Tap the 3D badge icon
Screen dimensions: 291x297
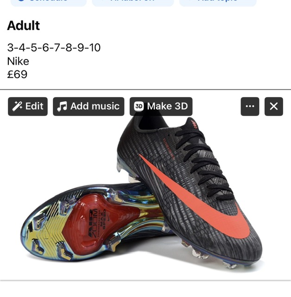(x=139, y=106)
